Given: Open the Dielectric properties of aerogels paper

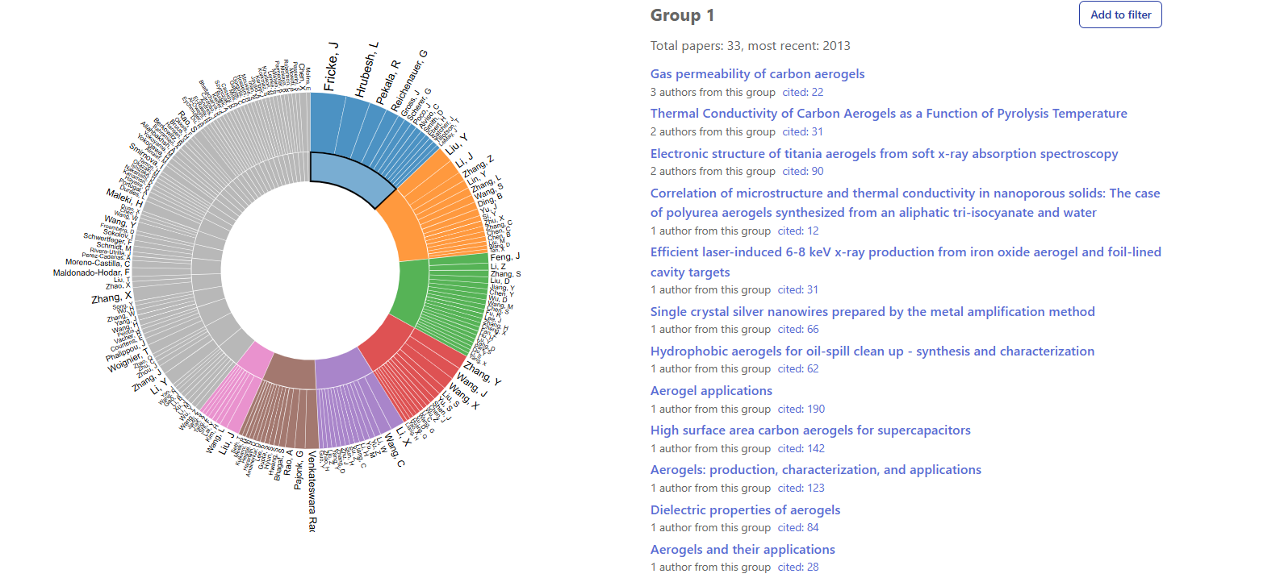Looking at the screenshot, I should tap(745, 510).
